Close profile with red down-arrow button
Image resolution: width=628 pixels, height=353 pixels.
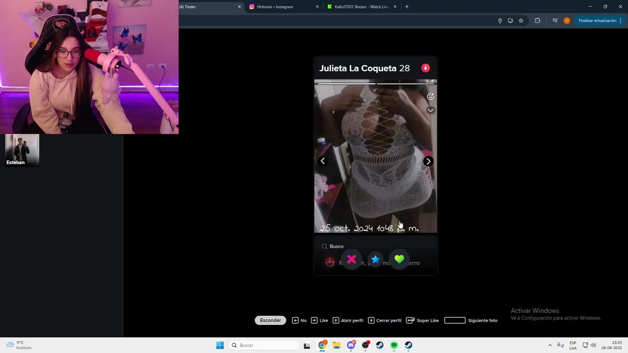click(x=425, y=68)
